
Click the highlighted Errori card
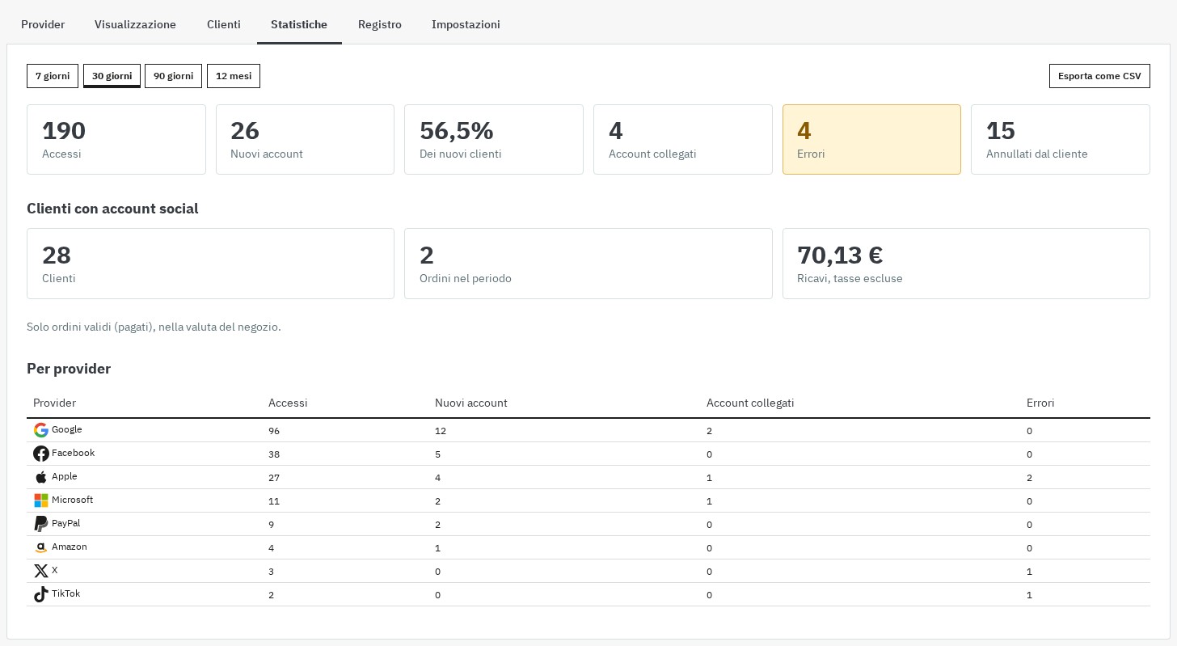click(x=871, y=139)
